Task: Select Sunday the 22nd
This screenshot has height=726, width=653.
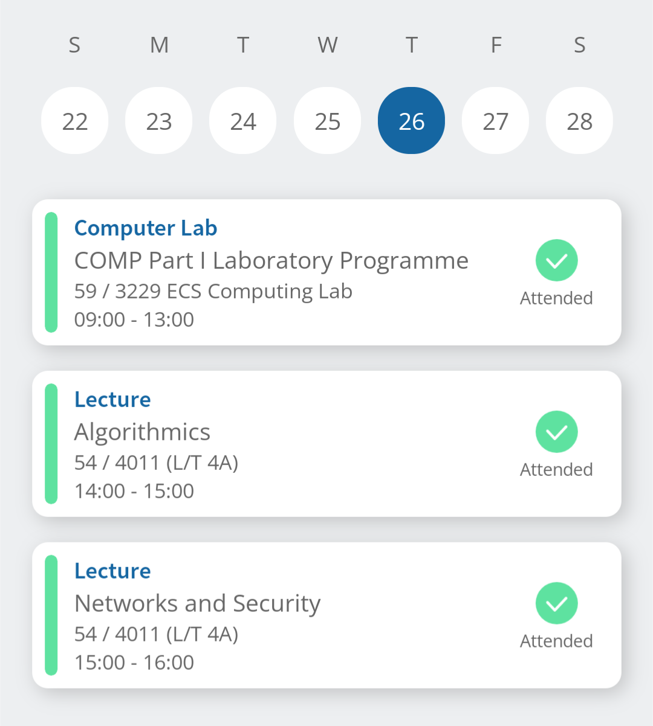Action: [75, 121]
